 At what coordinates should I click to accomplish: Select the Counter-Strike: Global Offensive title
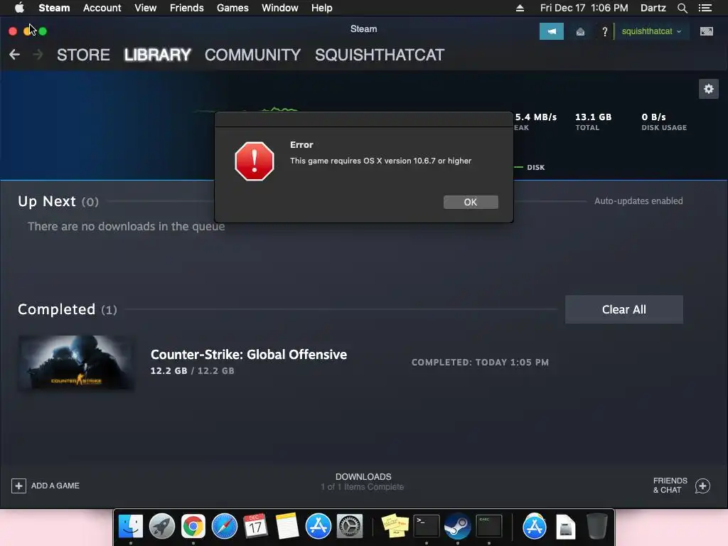click(x=249, y=354)
